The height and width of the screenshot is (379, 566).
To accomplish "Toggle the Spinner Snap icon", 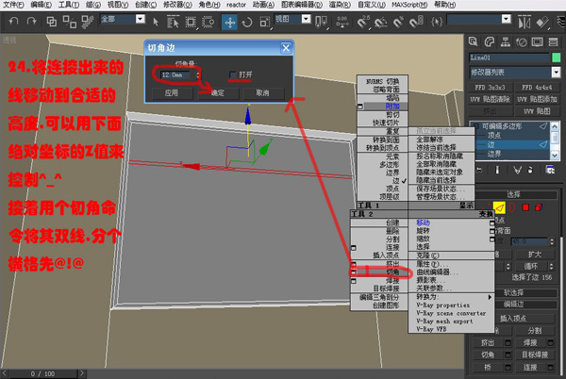I will [x=416, y=22].
